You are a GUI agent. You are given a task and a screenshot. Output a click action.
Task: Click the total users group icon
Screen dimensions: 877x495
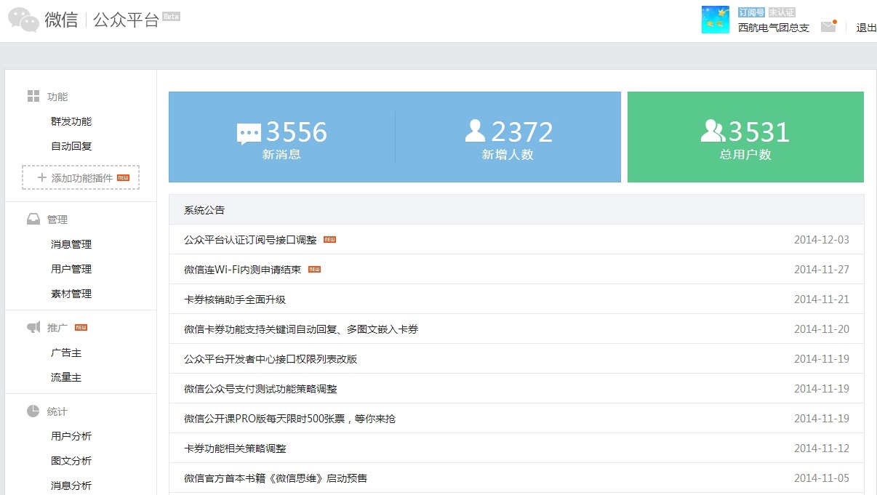(713, 131)
